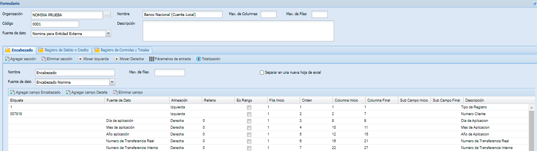Select the Día de aplicación source cell
Image resolution: width=537 pixels, height=151 pixels.
137,121
